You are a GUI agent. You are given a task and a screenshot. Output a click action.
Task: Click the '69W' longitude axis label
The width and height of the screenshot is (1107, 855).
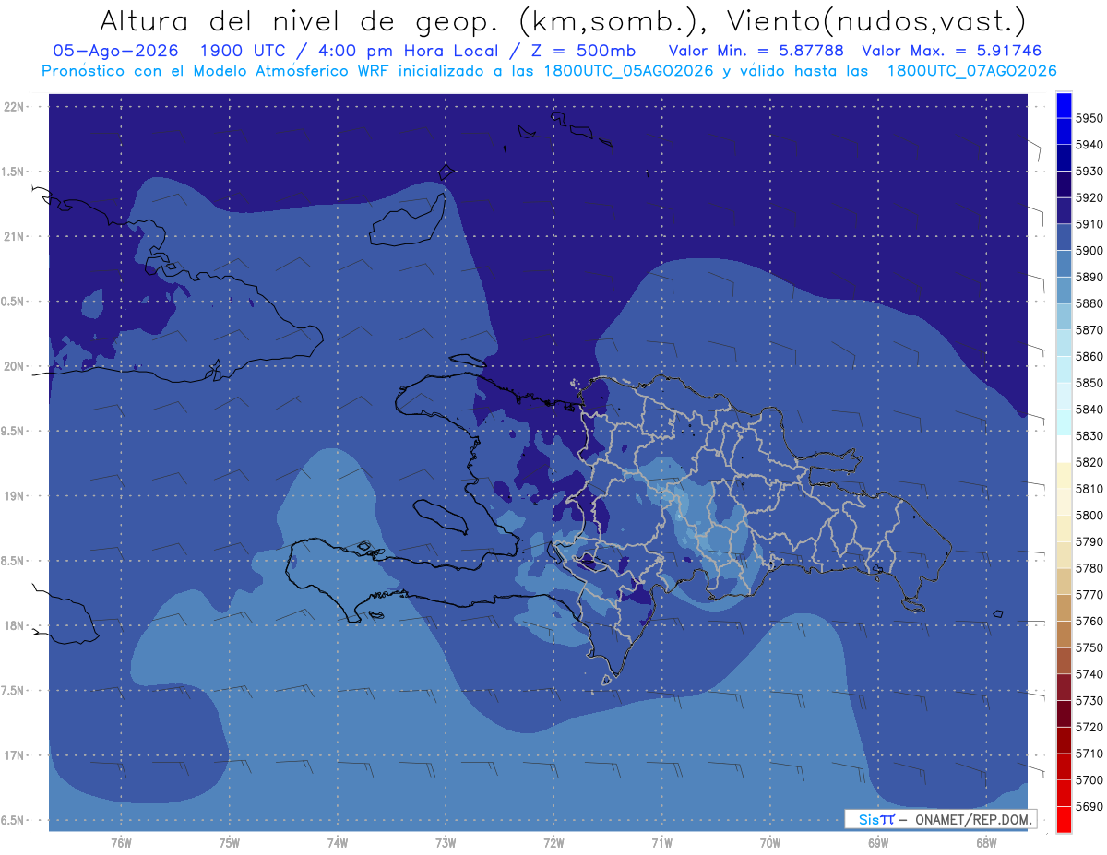[x=878, y=842]
